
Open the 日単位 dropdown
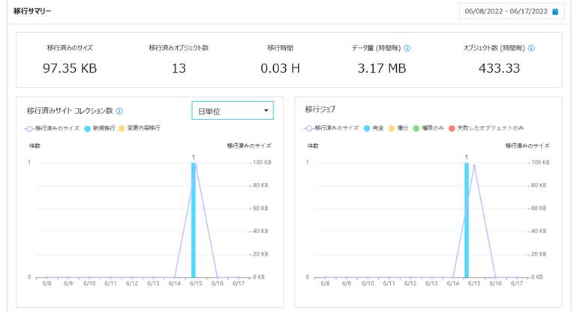(x=233, y=110)
